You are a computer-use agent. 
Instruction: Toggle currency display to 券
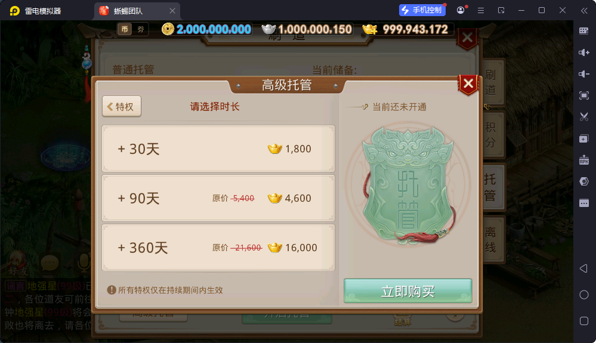tap(141, 29)
